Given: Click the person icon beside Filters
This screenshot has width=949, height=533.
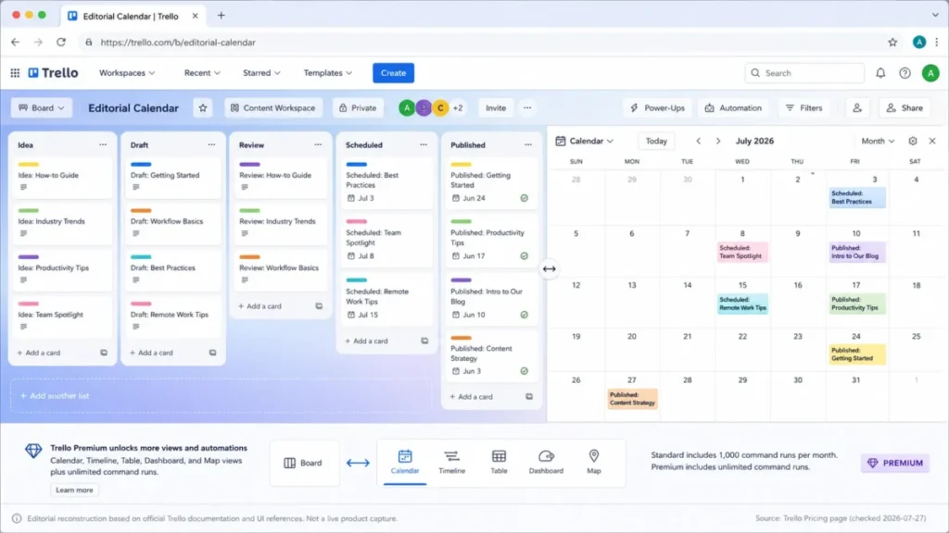Looking at the screenshot, I should 857,107.
